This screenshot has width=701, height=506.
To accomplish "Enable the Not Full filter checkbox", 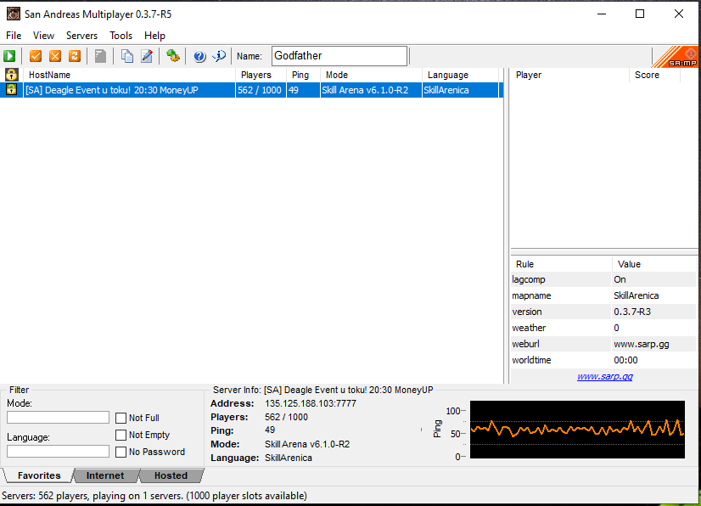I will (121, 418).
